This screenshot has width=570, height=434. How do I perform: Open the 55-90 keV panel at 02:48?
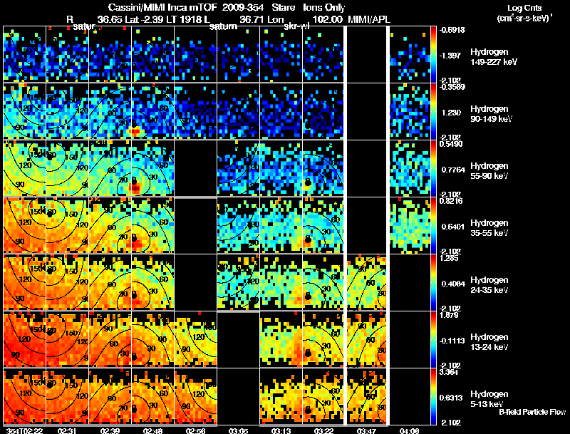tap(152, 168)
